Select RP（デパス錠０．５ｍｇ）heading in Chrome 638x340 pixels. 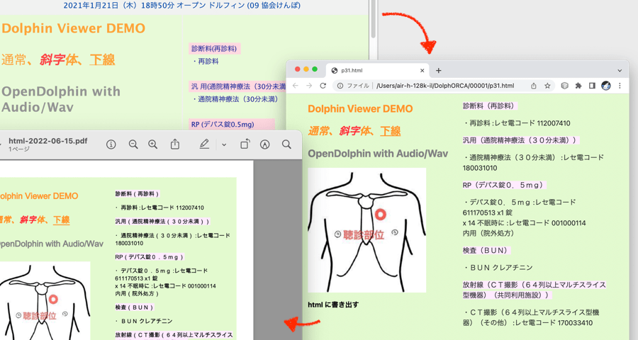tap(503, 185)
